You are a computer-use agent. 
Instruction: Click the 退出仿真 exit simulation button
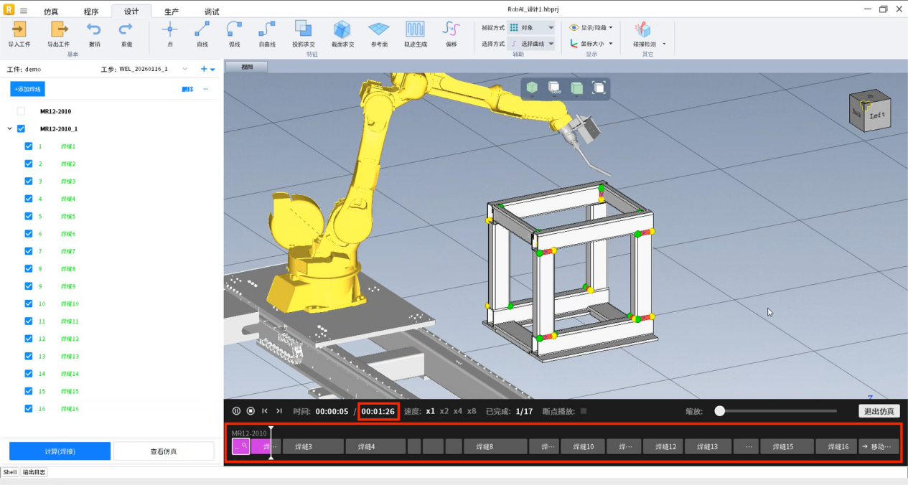tap(879, 411)
